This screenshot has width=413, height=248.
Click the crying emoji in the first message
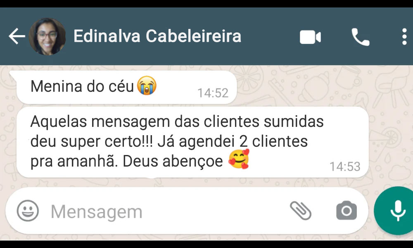point(147,86)
